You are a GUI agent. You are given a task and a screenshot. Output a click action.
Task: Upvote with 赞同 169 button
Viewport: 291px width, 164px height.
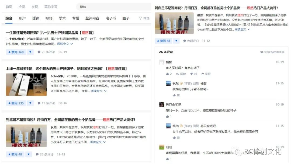(x=16, y=52)
